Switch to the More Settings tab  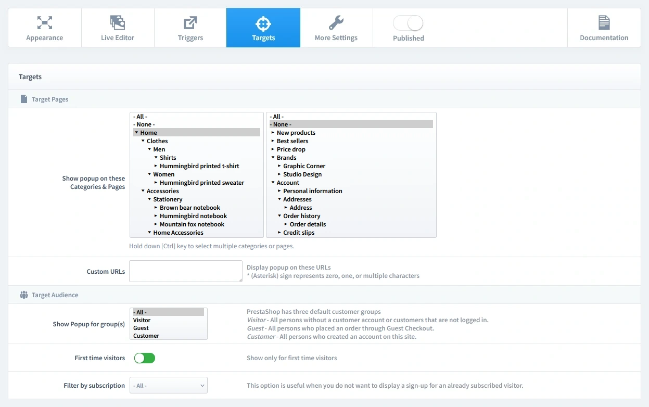pos(336,28)
